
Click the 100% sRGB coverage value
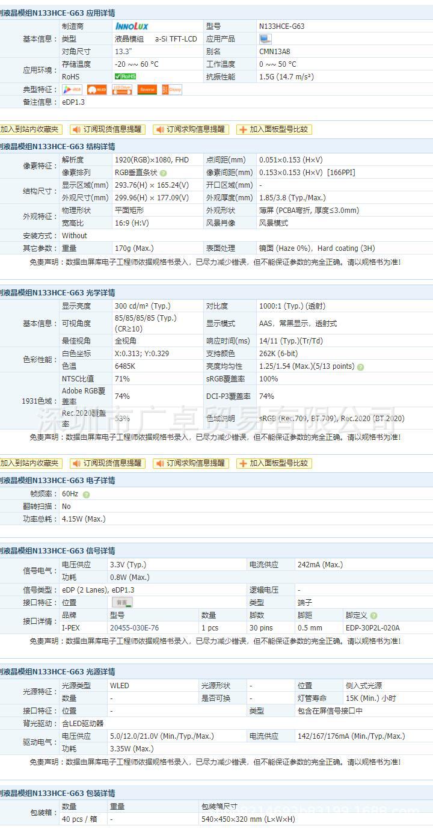(x=268, y=379)
